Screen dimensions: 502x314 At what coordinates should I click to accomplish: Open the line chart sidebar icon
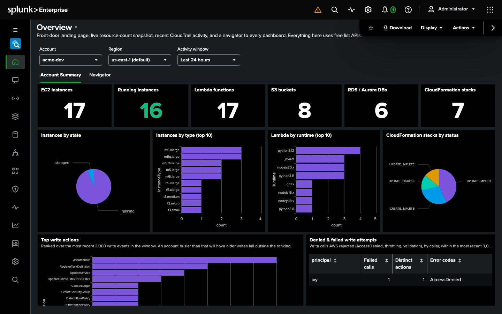pyautogui.click(x=15, y=225)
